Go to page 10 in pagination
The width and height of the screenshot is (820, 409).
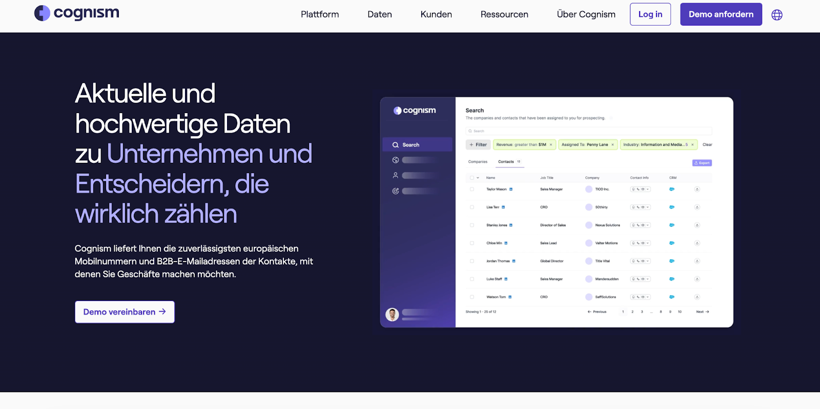click(680, 312)
